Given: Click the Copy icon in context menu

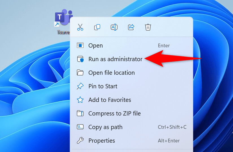Looking at the screenshot, I should [x=97, y=27].
